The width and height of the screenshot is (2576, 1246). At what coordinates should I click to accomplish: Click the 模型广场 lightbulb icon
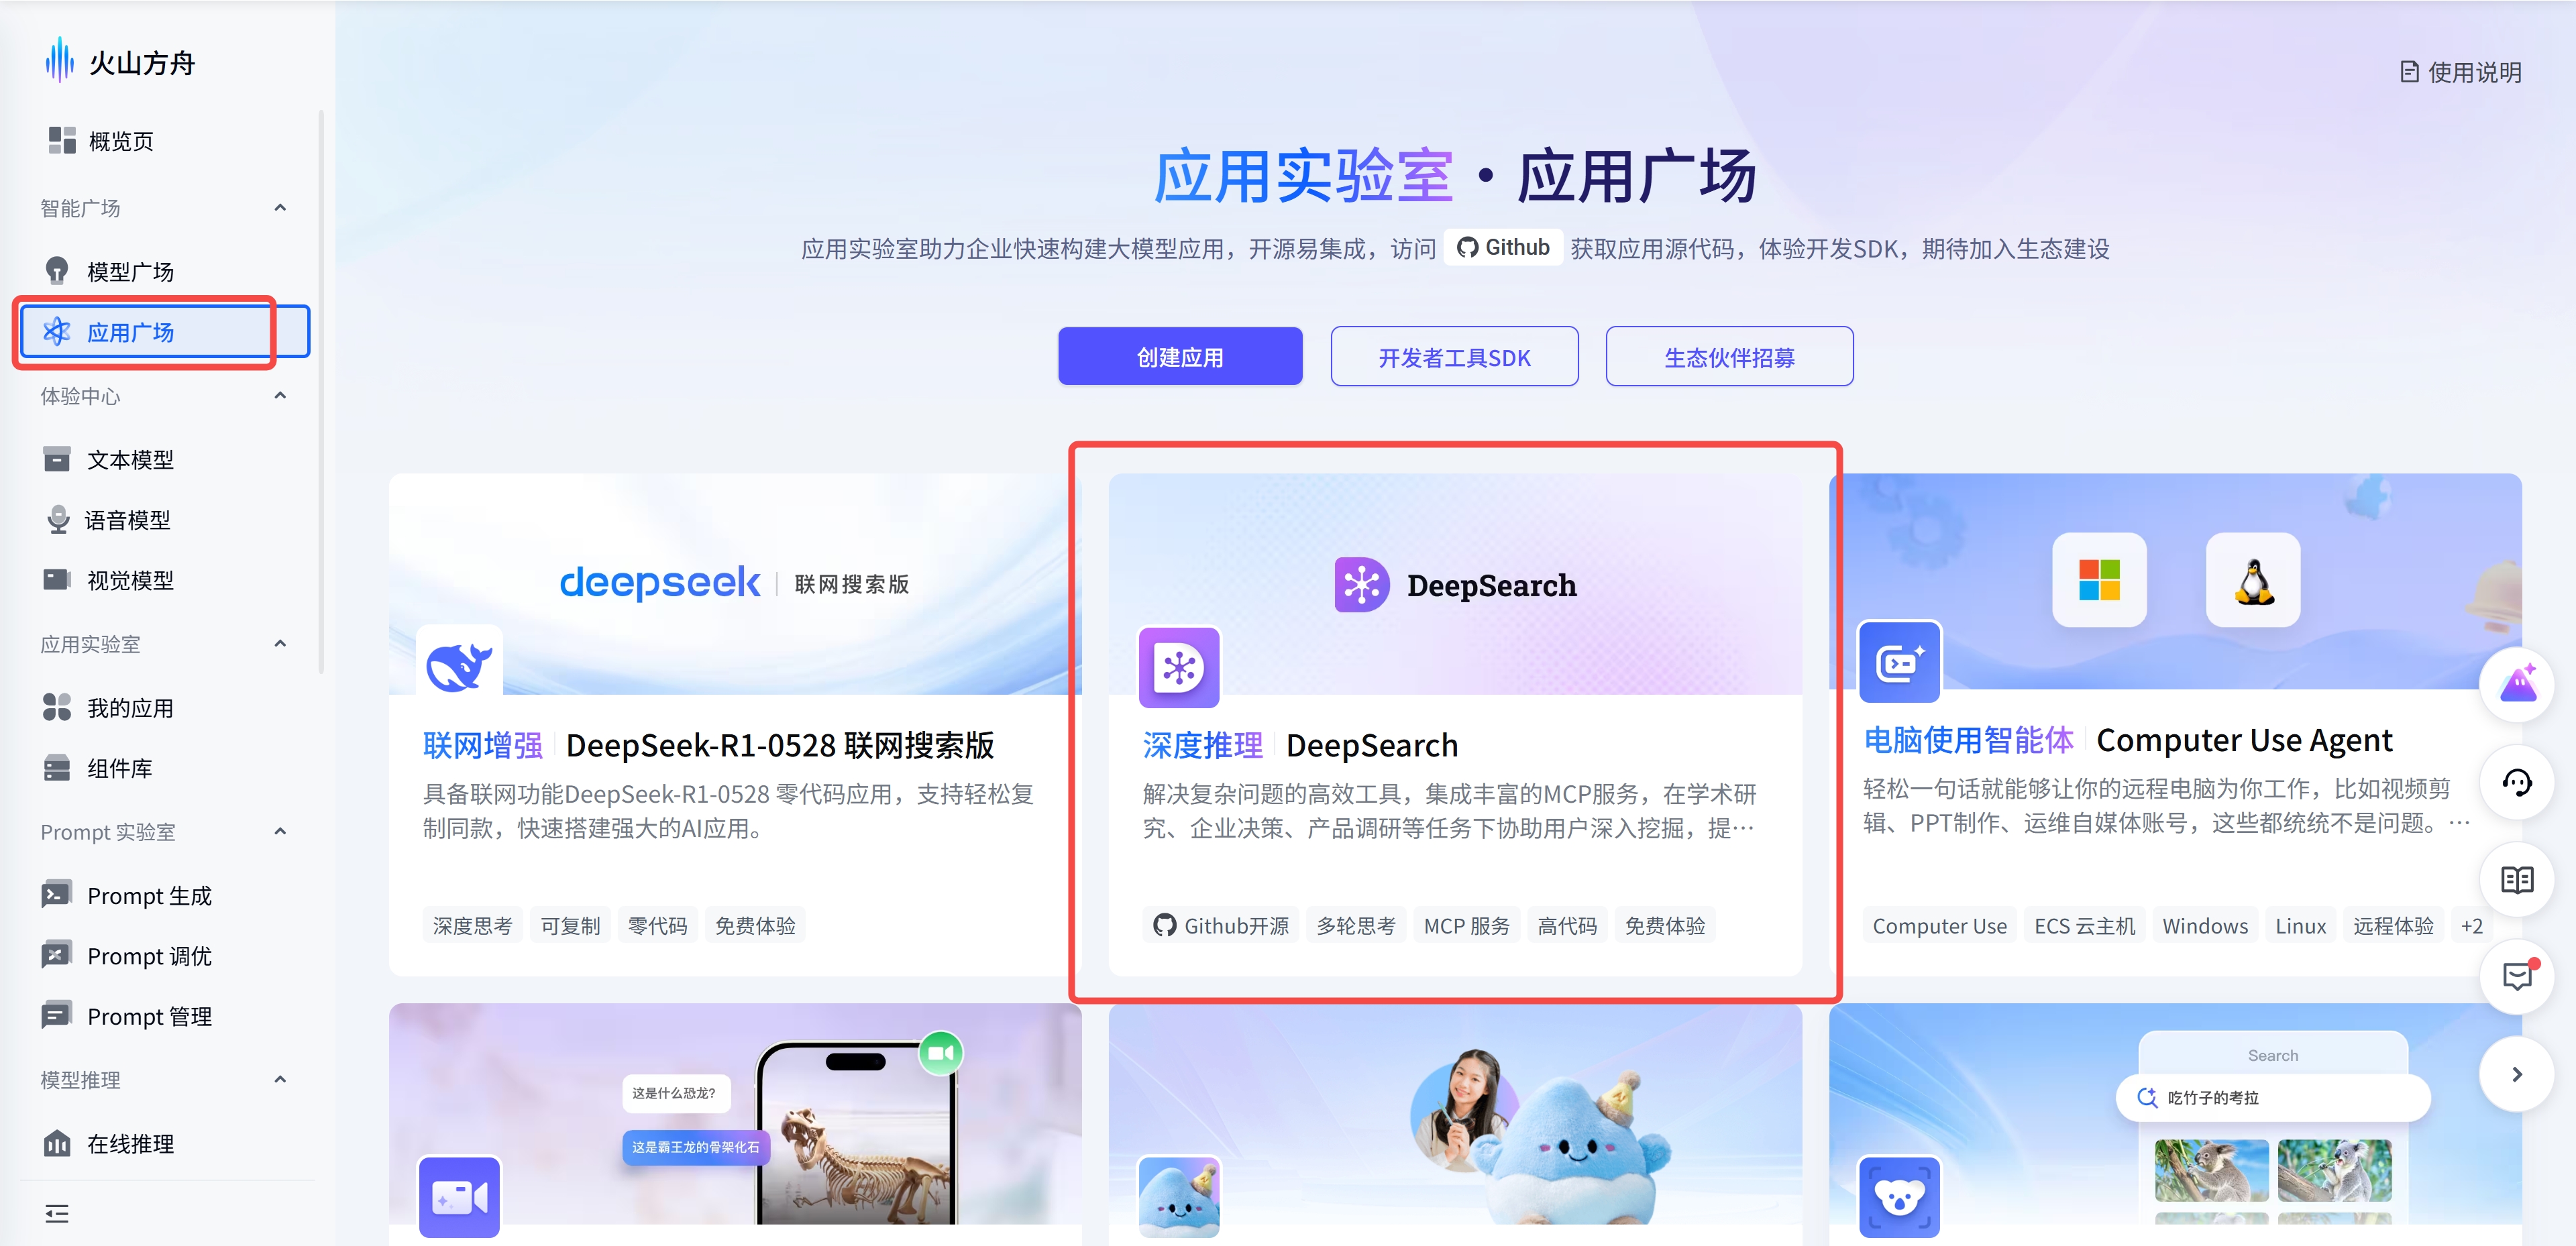pos(57,271)
